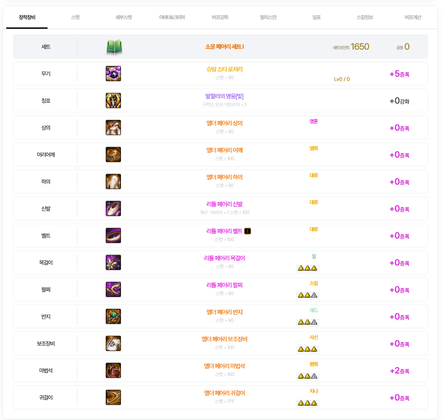Click the 리틀 페어리 신발 icon
The width and height of the screenshot is (446, 420).
pos(113,208)
